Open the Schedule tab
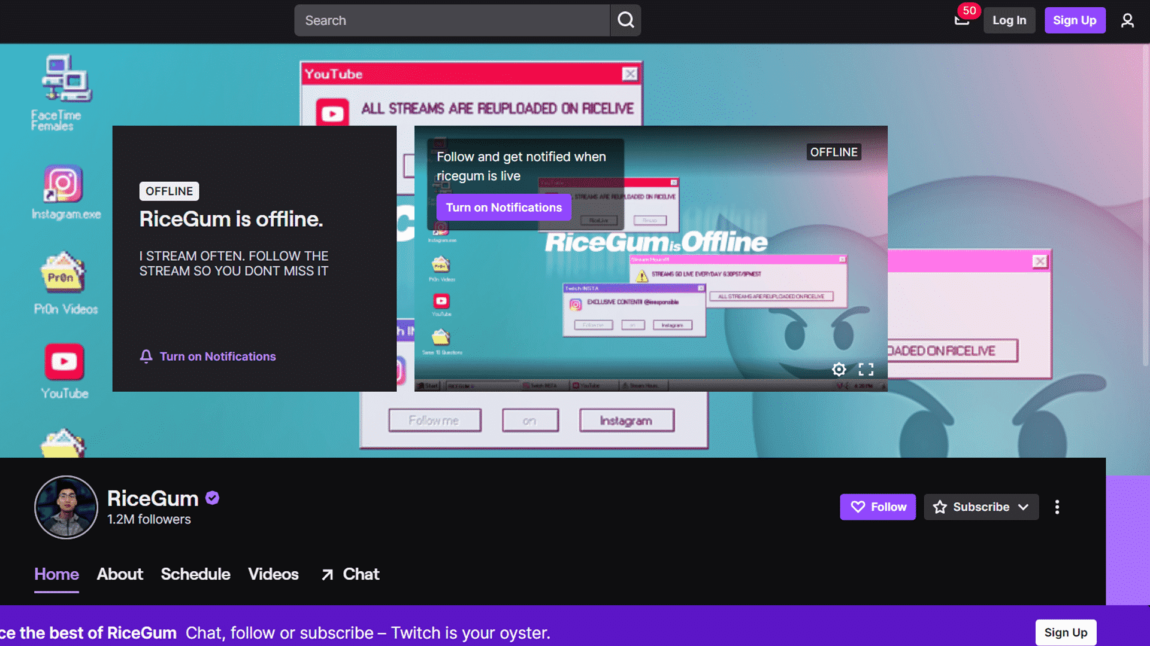The image size is (1150, 646). (x=195, y=574)
